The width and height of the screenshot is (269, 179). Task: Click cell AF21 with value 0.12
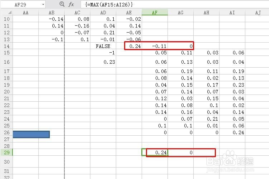[155, 98]
